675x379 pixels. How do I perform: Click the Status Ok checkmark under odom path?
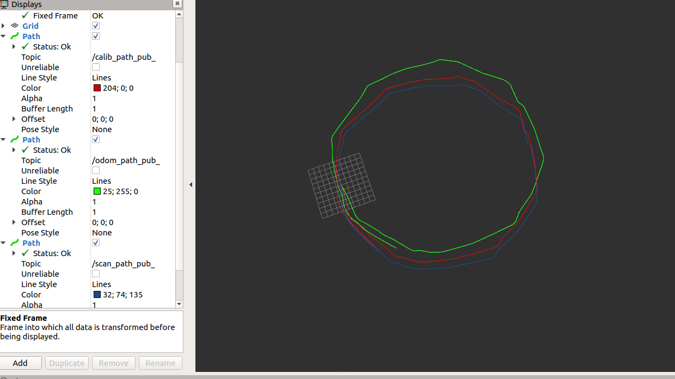point(25,150)
